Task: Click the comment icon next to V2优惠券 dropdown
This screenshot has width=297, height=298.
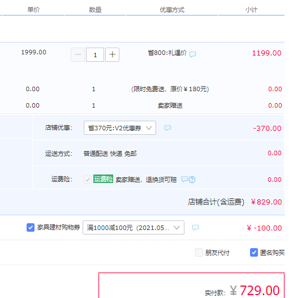Action: click(167, 127)
